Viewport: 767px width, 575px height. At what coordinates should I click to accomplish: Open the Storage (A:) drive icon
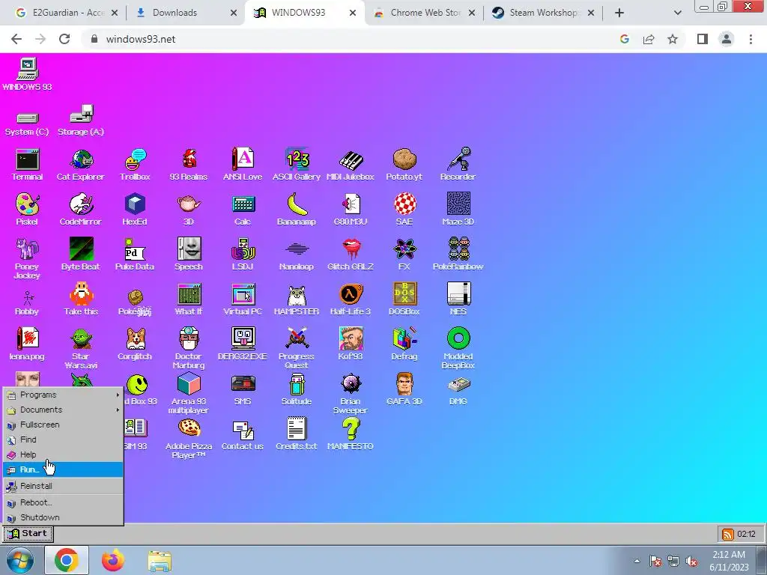click(81, 120)
